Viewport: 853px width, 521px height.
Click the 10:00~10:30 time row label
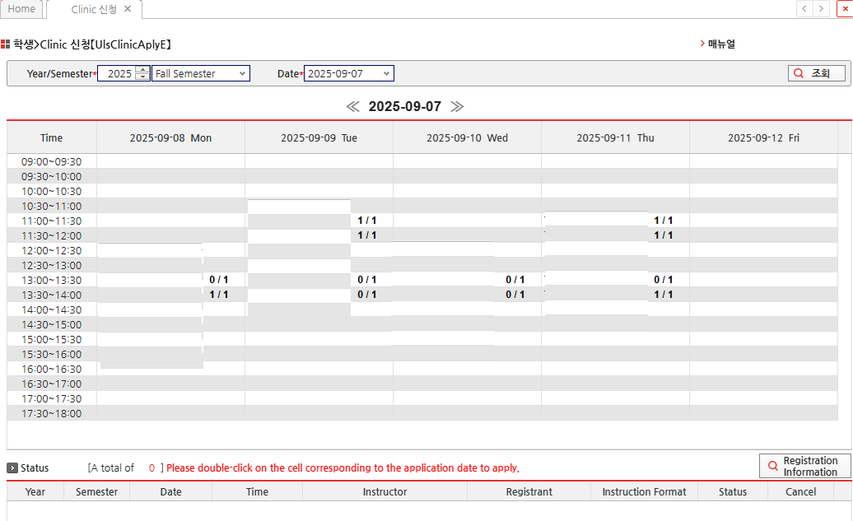click(52, 192)
